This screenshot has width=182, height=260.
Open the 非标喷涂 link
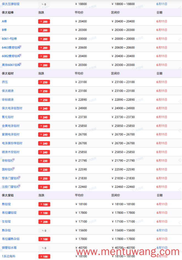[x=8, y=100]
